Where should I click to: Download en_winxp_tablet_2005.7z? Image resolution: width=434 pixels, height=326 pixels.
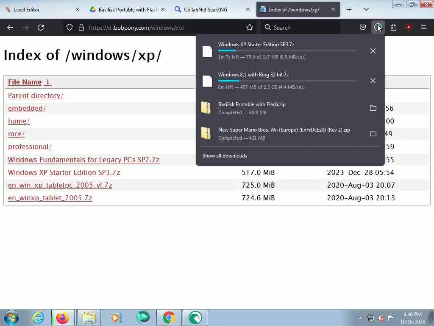pos(50,198)
